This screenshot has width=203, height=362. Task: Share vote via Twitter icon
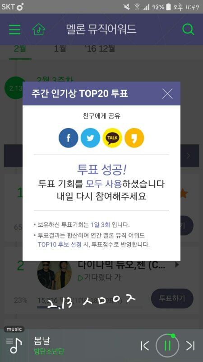pyautogui.click(x=91, y=138)
